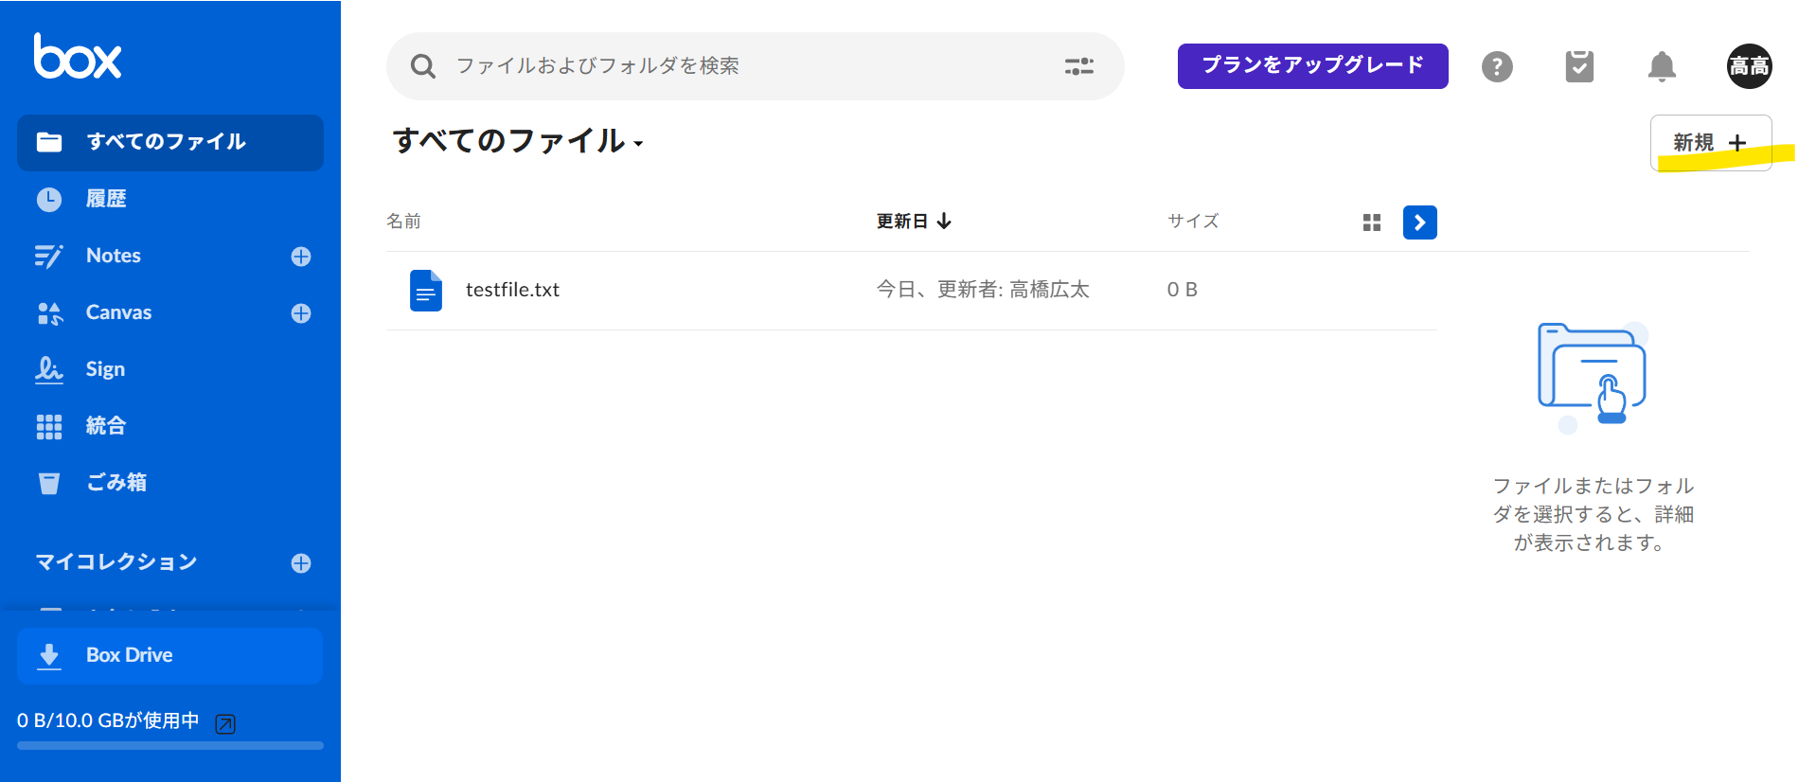Go to 履歴 in the sidebar

[x=106, y=199]
